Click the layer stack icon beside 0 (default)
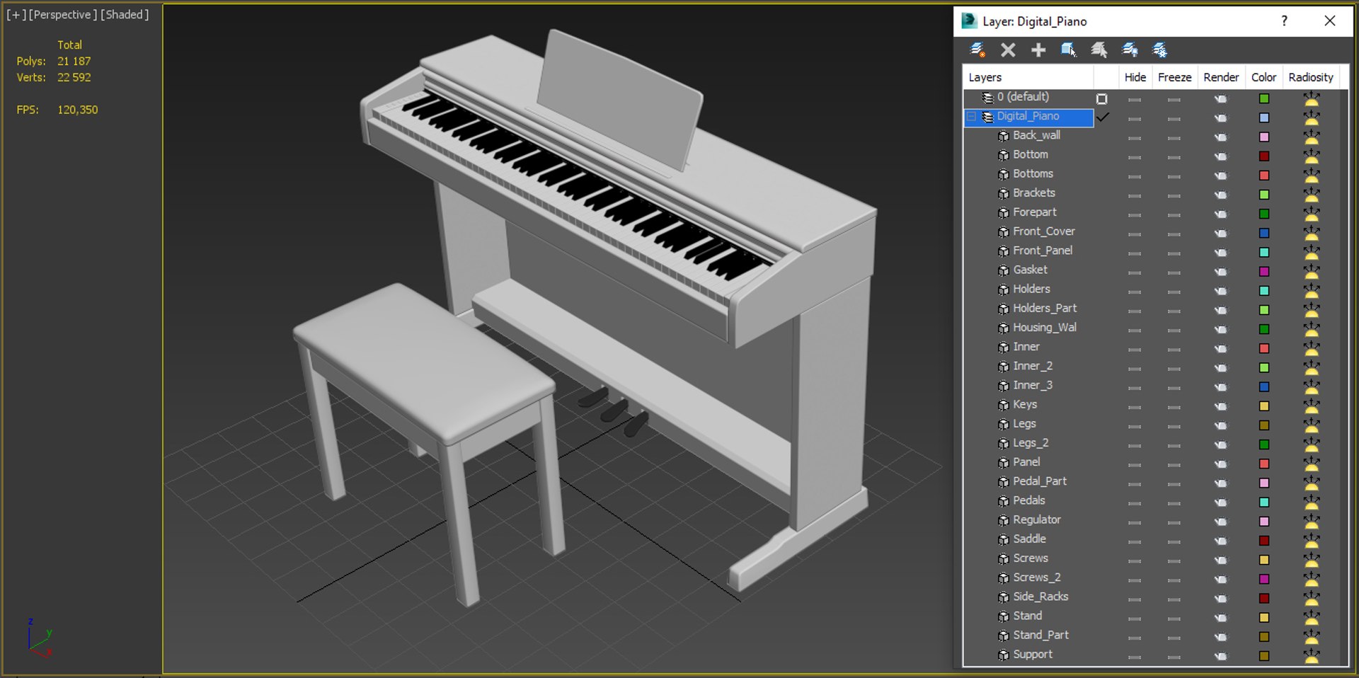Image resolution: width=1359 pixels, height=678 pixels. coord(987,98)
